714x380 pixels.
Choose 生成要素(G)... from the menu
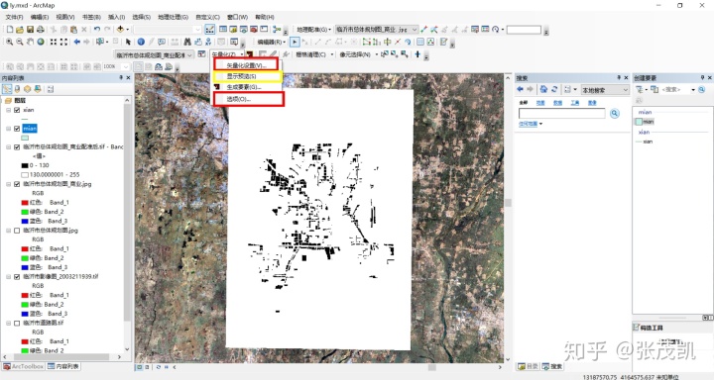click(x=248, y=87)
